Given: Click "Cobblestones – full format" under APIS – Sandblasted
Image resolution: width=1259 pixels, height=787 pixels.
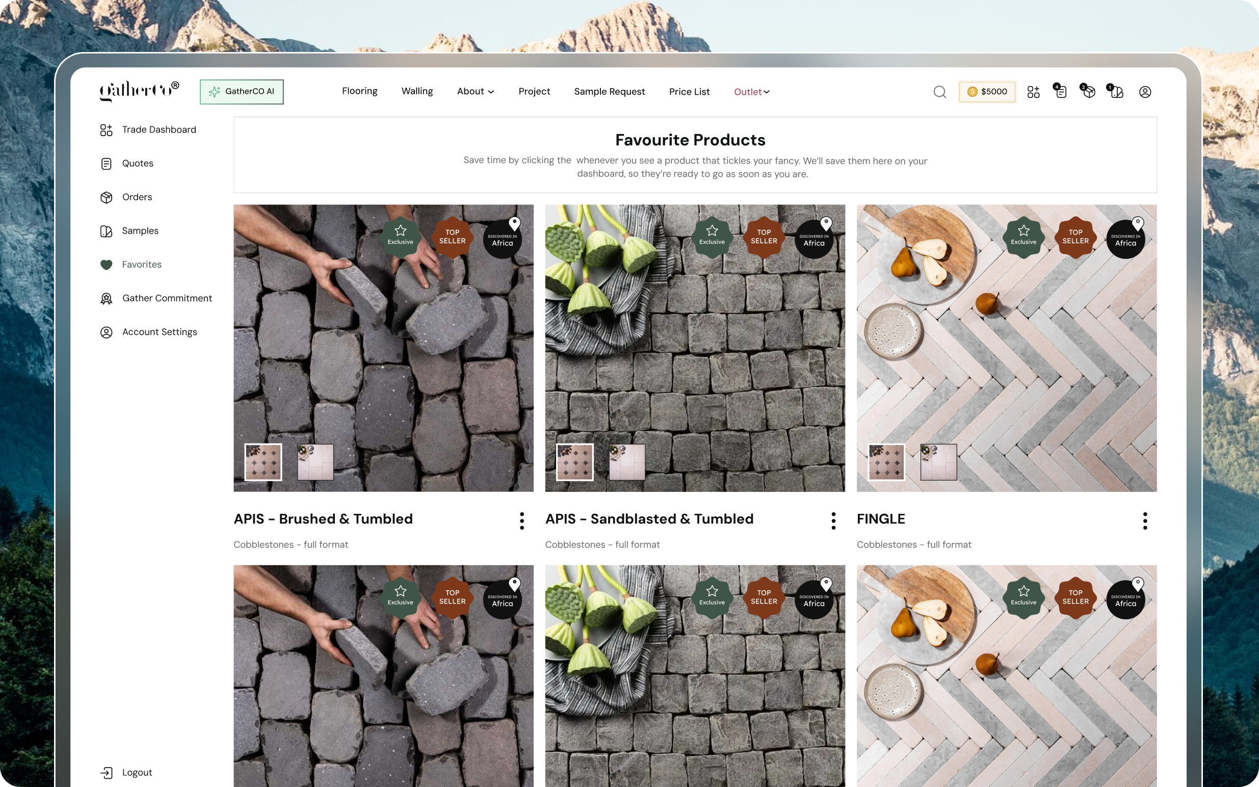Looking at the screenshot, I should point(602,544).
